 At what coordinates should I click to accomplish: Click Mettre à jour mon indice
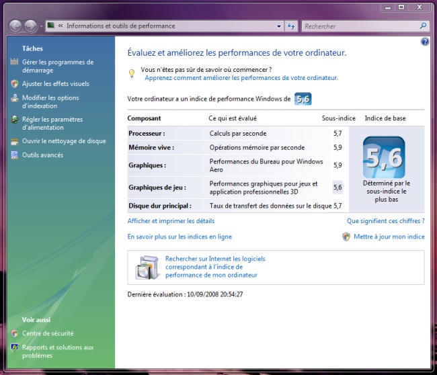[389, 237]
